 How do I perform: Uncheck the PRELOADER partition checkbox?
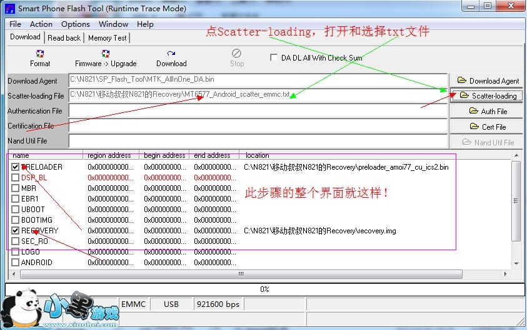tap(15, 167)
